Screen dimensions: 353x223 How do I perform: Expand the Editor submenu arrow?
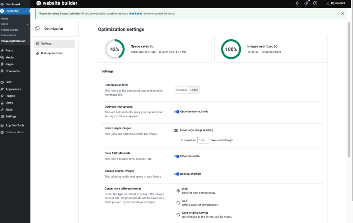pos(28,24)
